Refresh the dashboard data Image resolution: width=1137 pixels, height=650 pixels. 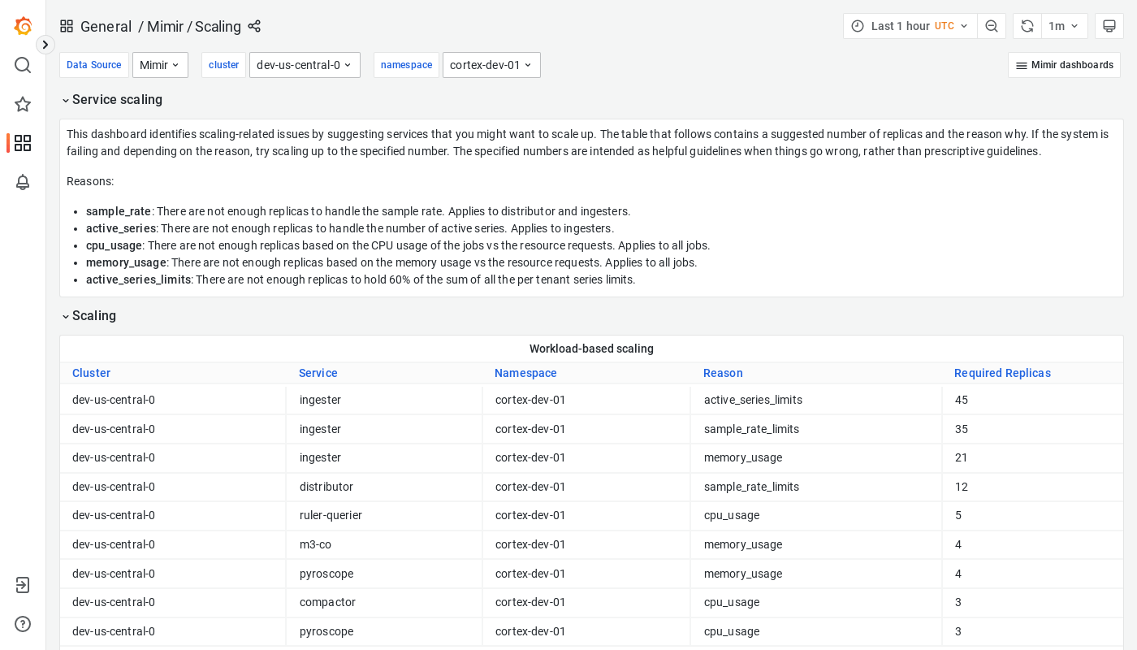click(x=1027, y=25)
